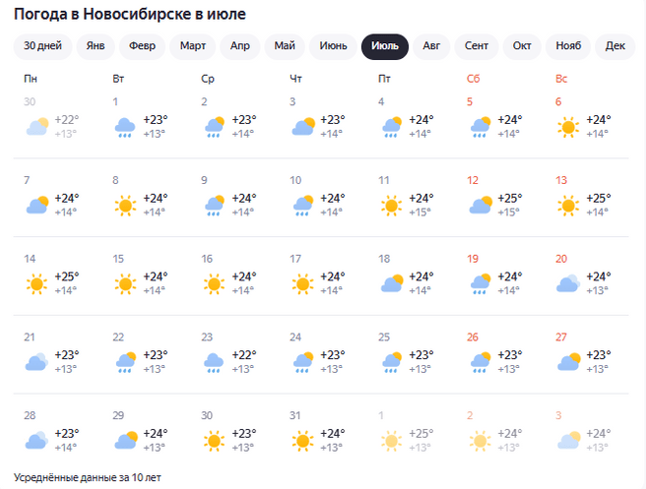Screen dimensions: 646x489
Task: Click the cloudy icon for July 21
Action: [37, 362]
